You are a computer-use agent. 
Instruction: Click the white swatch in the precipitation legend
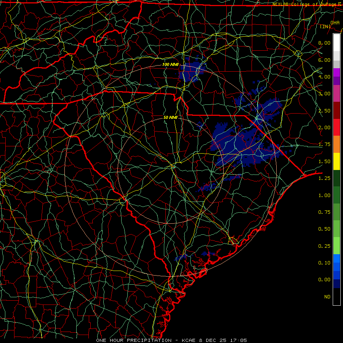click(337, 42)
